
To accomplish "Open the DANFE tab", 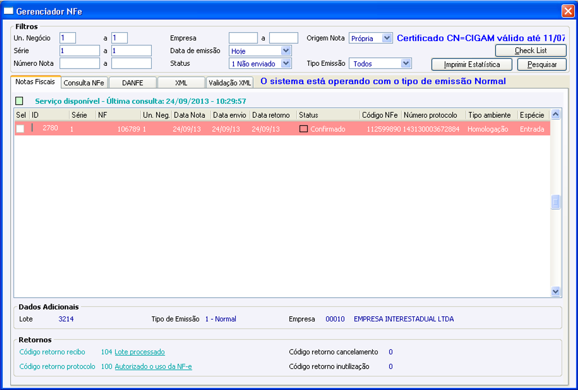I will point(133,83).
